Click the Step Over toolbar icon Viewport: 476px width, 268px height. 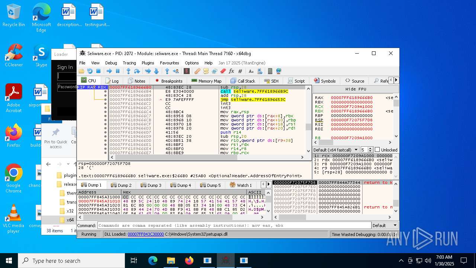coord(137,71)
